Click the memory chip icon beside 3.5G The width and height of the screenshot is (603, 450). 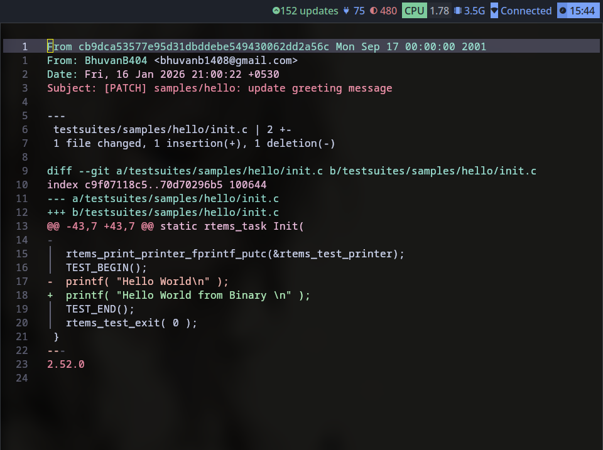[458, 11]
